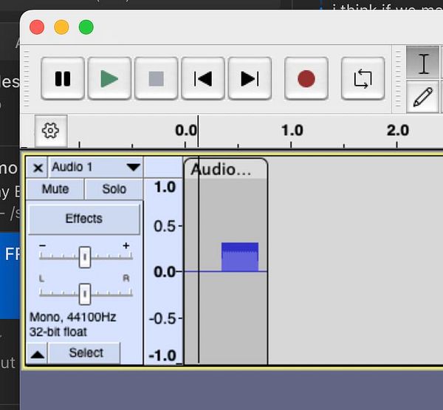Click the yellow minimize window button
This screenshot has width=443, height=410.
tap(61, 27)
